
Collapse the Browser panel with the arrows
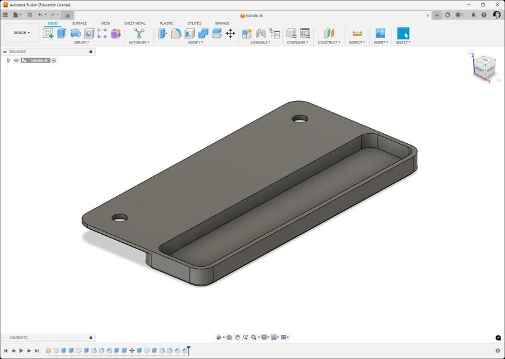click(x=5, y=52)
